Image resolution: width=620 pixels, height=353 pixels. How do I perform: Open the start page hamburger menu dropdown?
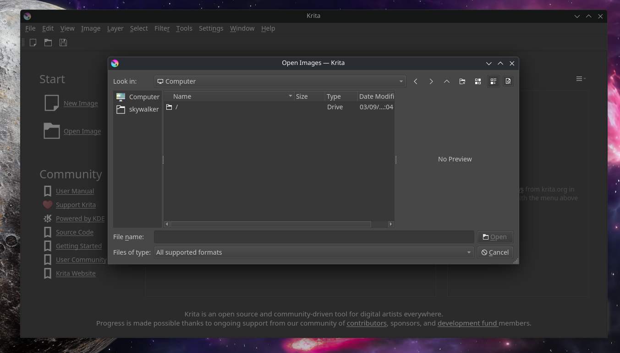pos(581,79)
